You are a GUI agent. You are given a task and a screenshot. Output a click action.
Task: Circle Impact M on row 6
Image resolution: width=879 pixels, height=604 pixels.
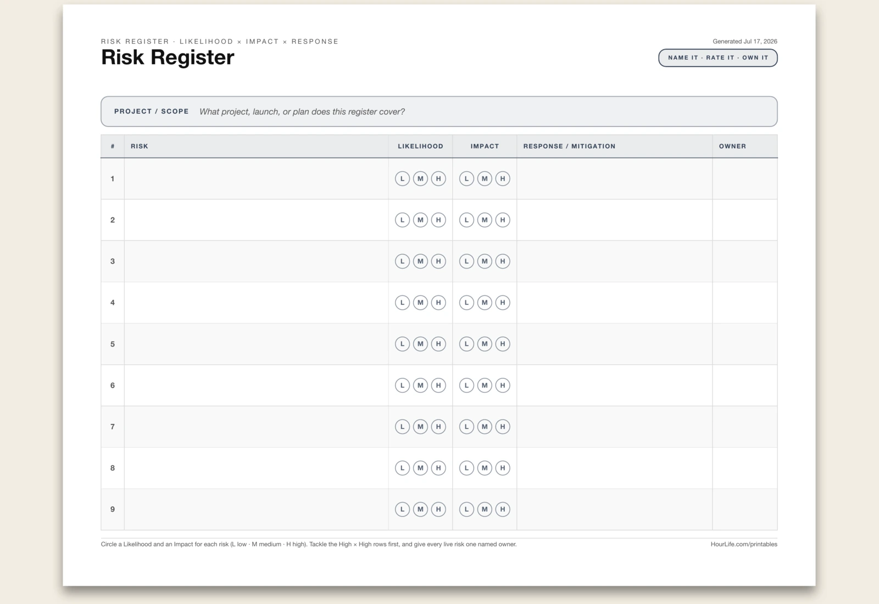(485, 385)
